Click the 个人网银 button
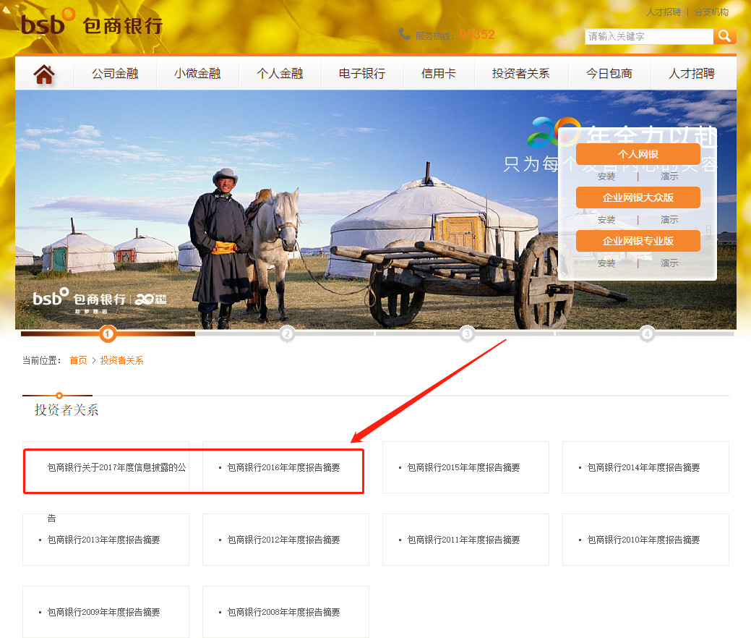 click(x=638, y=154)
